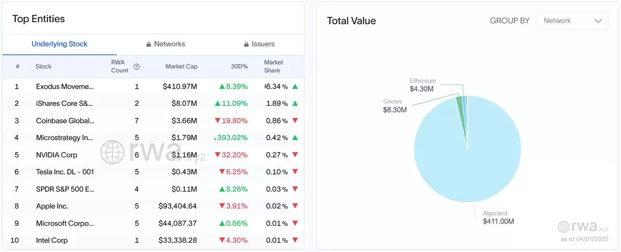Sort by the # rank column header
Image resolution: width=621 pixels, height=252 pixels.
click(x=18, y=67)
